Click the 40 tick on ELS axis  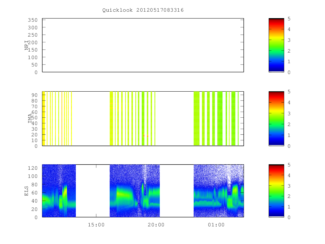point(34,201)
